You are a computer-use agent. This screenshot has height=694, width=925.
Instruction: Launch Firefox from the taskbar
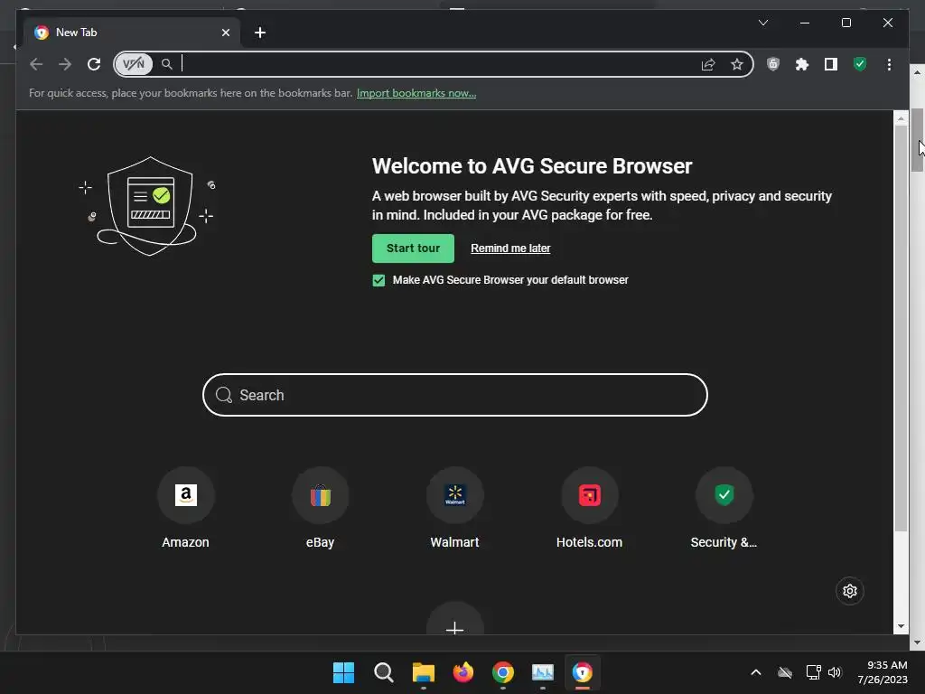tap(463, 672)
